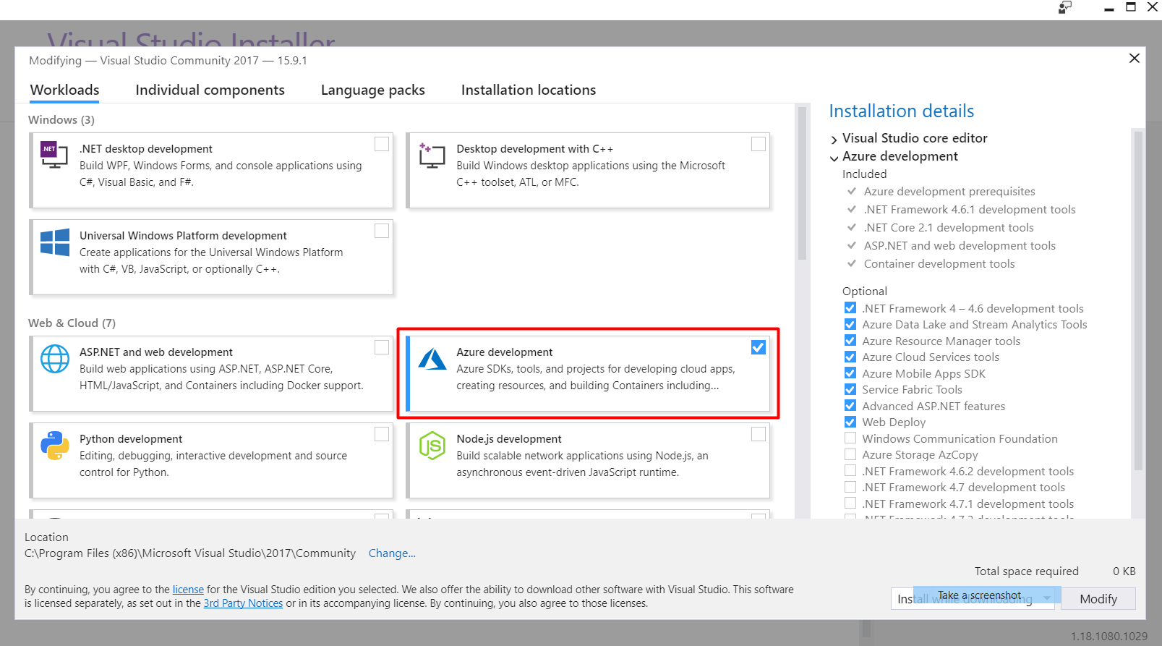1162x646 pixels.
Task: Expand Visual Studio core editor section
Action: (834, 139)
